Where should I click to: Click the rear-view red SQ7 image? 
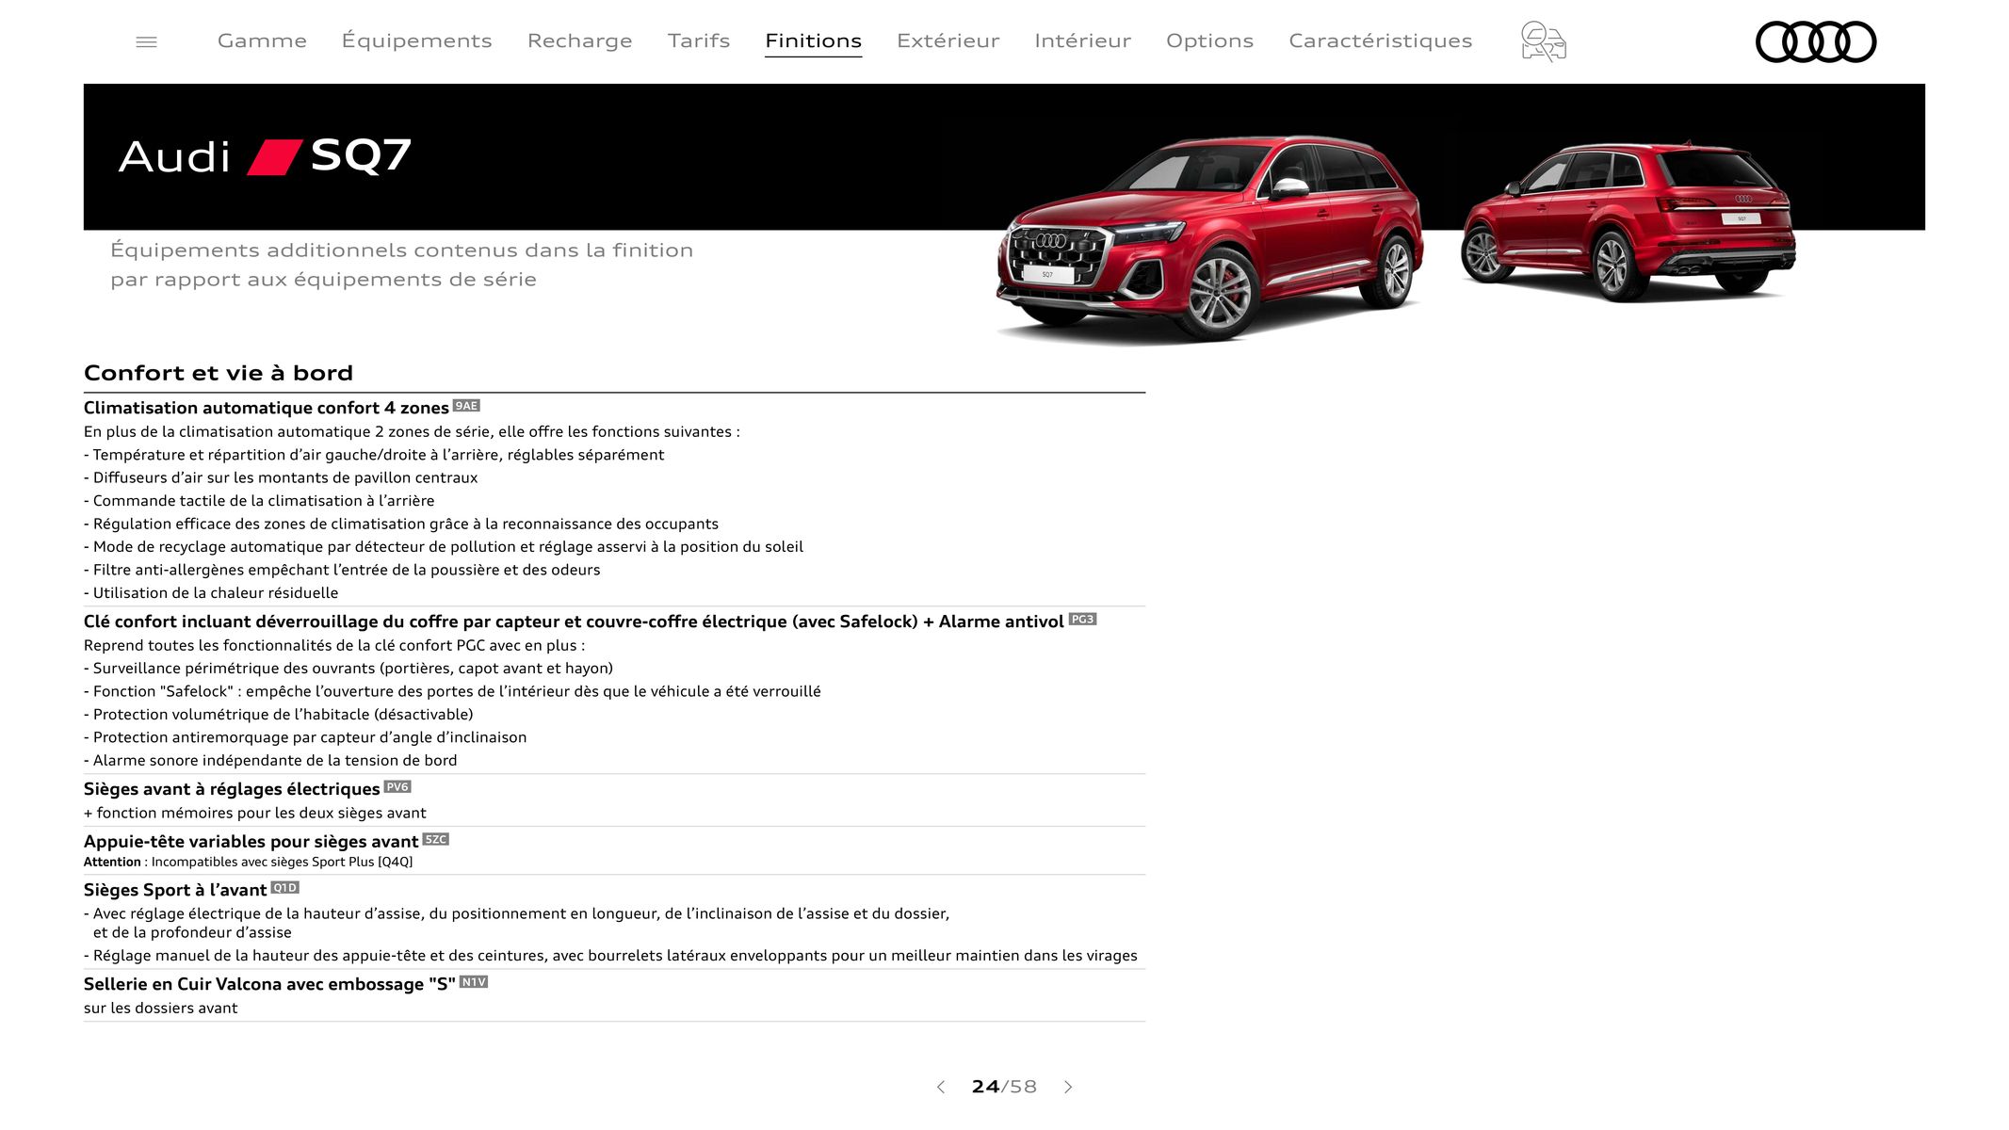[1628, 221]
